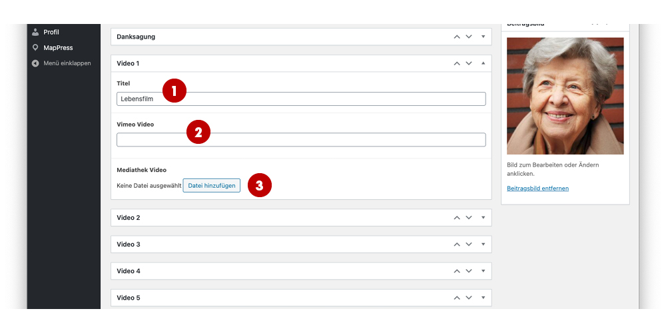Expand the Video 2 panel toggle triangle
Screen dimensions: 666x333
pyautogui.click(x=483, y=218)
